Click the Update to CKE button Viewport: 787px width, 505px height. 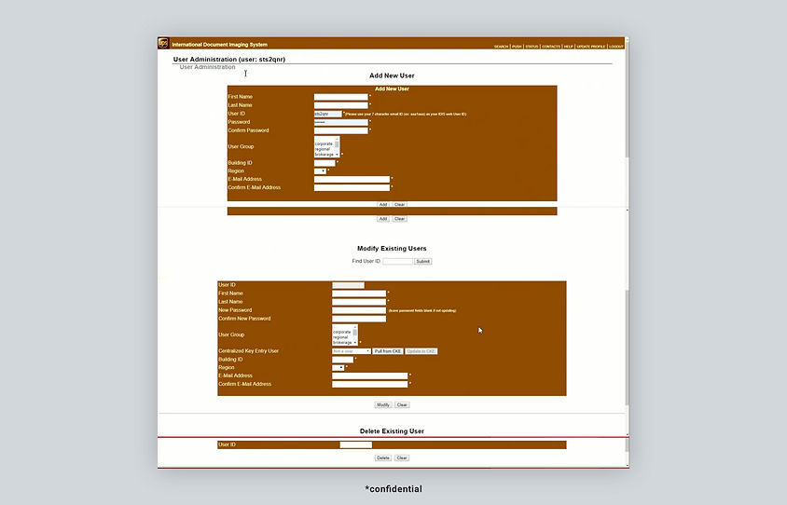(421, 351)
